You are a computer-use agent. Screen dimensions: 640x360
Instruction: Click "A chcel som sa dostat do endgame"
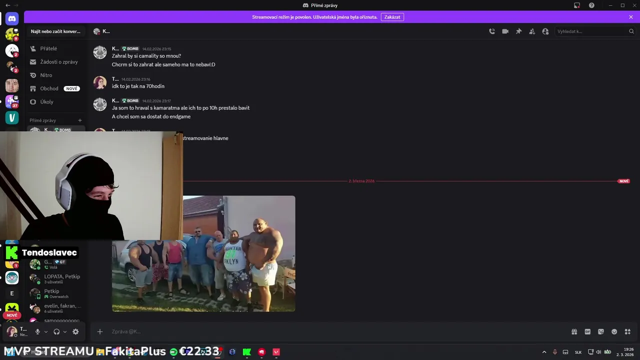click(x=151, y=116)
